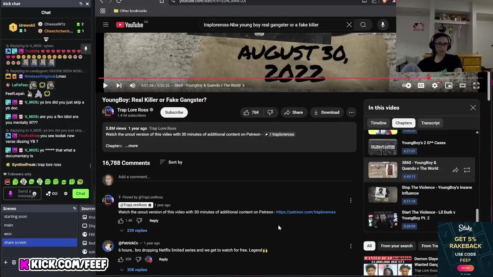Download the video
This screenshot has width=493, height=277.
click(x=327, y=112)
